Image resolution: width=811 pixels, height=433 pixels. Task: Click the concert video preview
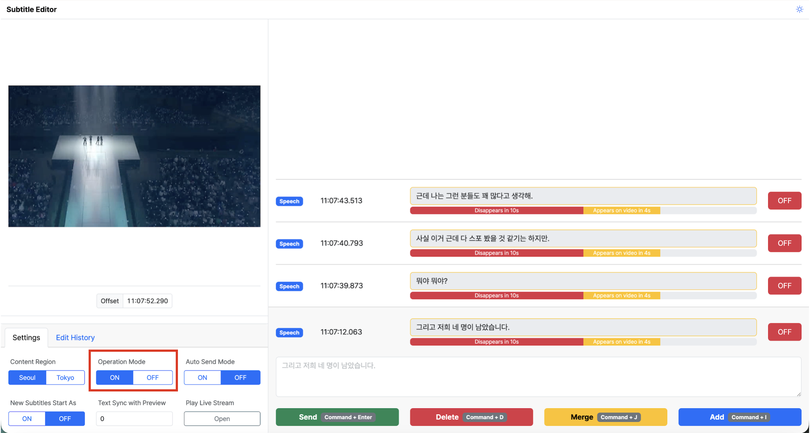pyautogui.click(x=134, y=156)
